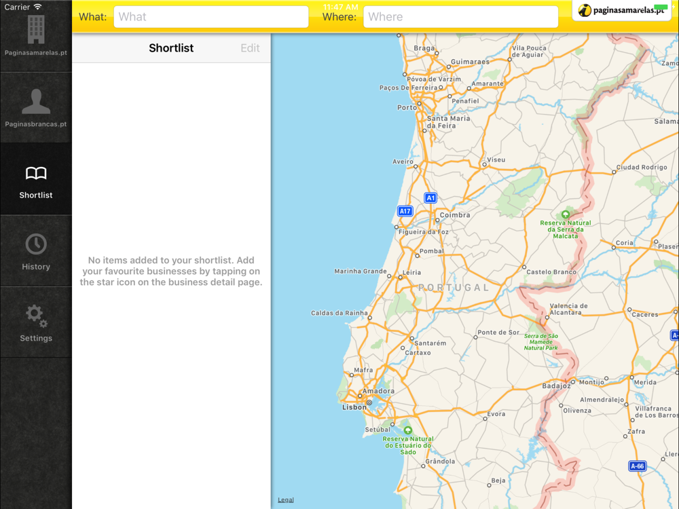The image size is (679, 509).
Task: Focus the What search field
Action: pyautogui.click(x=211, y=17)
